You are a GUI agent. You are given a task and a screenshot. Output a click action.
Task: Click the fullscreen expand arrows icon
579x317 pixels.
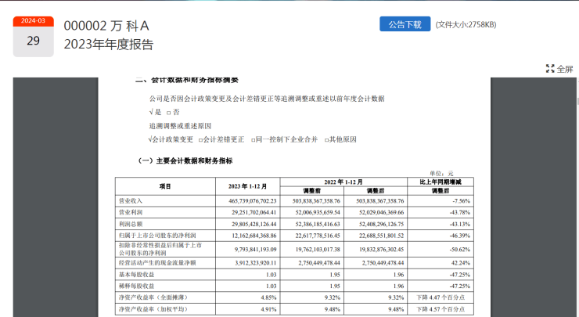(550, 69)
